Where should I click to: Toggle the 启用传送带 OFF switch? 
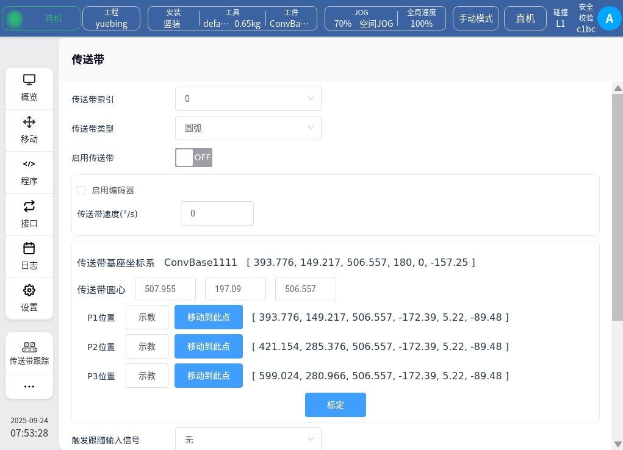coord(193,157)
